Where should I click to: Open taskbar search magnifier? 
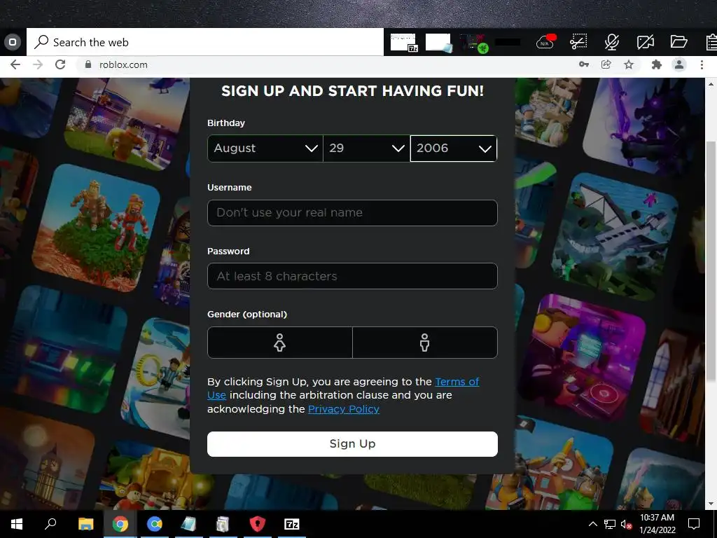click(50, 523)
